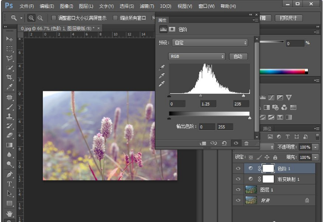Select the Rectangular Marquee tool

pyautogui.click(x=9, y=49)
